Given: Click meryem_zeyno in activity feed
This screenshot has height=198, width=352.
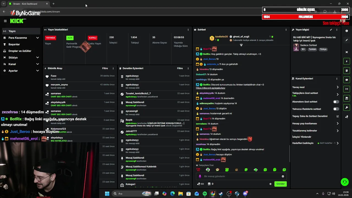Looking at the screenshot, I should 59,85.
